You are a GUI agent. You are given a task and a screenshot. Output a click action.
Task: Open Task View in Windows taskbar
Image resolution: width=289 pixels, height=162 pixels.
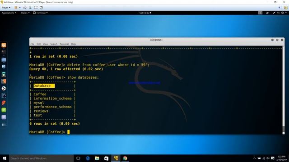78,158
